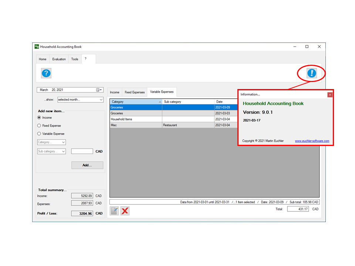This screenshot has height=266, width=355.
Task: Click the red X delete item icon
Action: [125, 211]
